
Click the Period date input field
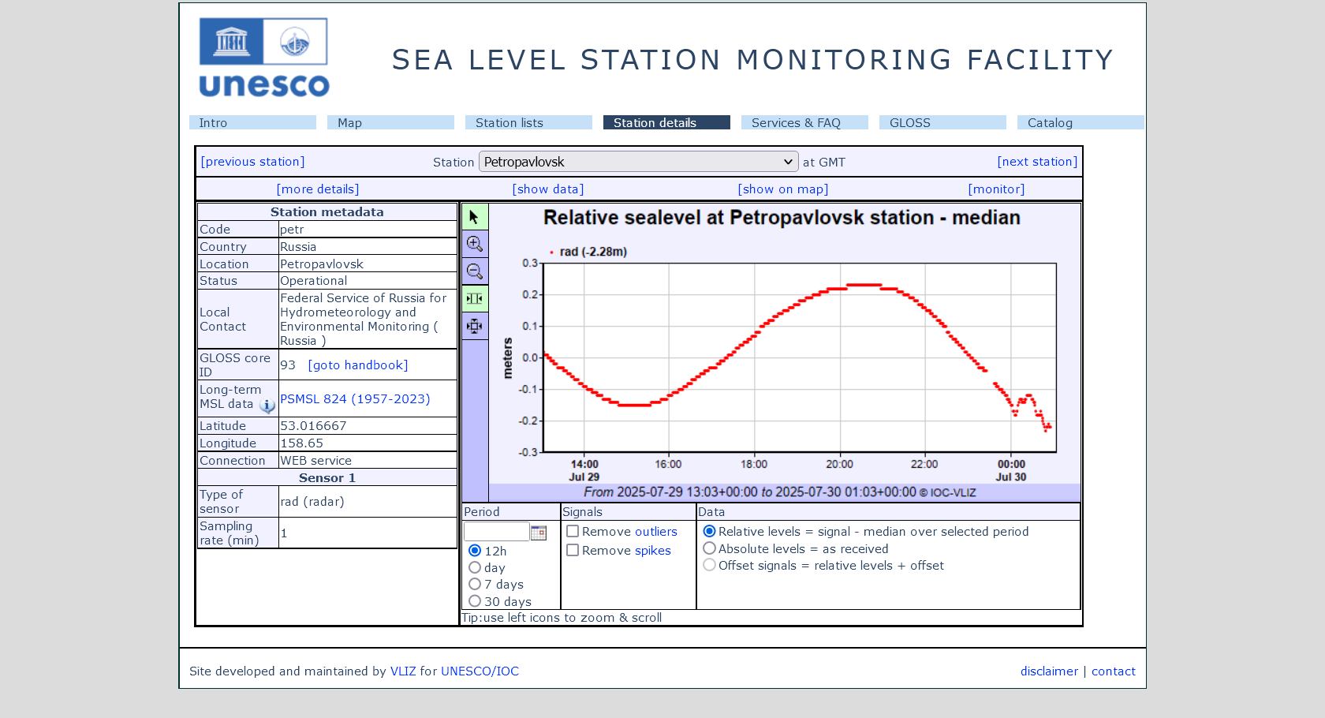pos(496,532)
